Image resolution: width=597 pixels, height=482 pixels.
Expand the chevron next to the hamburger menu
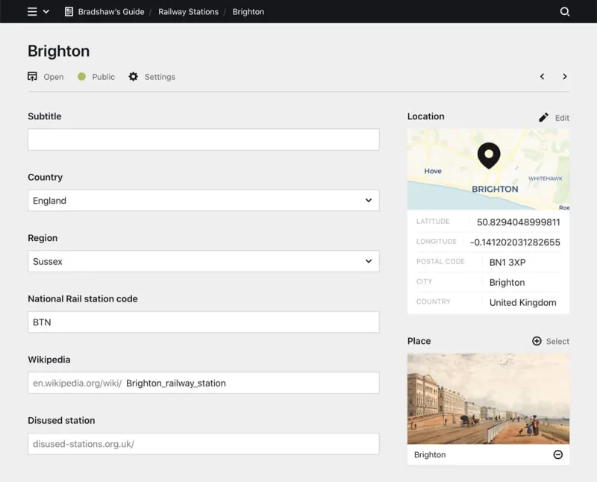tap(45, 11)
